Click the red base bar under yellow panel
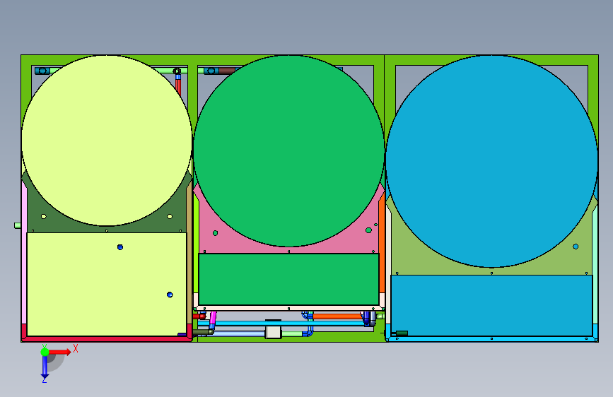Viewport: 613px width, 397px height. pos(106,339)
